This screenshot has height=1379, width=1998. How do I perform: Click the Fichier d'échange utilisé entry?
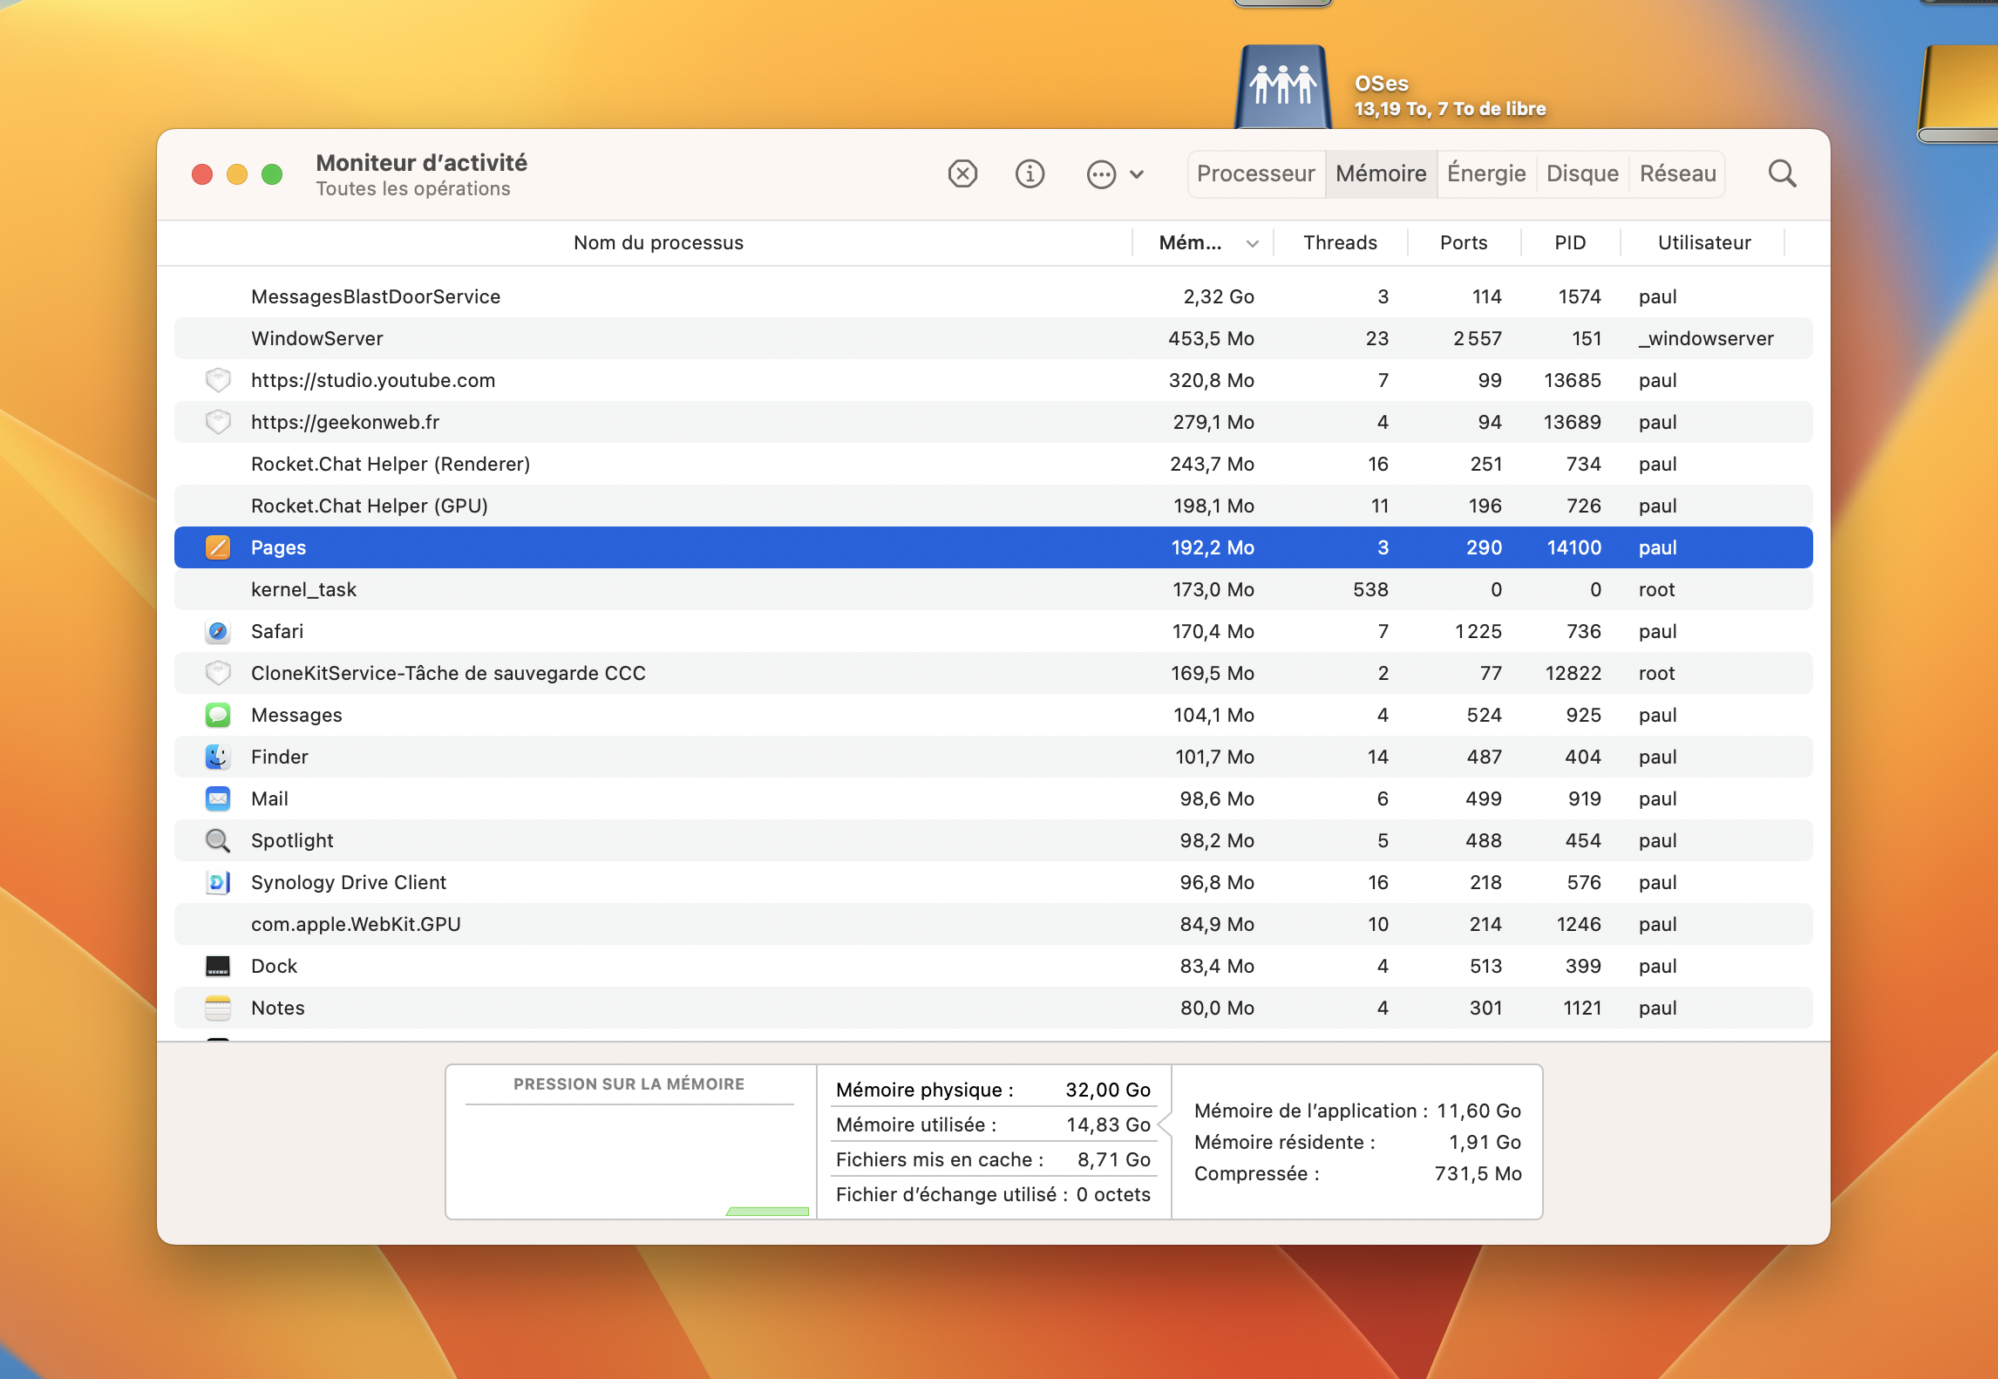point(993,1194)
